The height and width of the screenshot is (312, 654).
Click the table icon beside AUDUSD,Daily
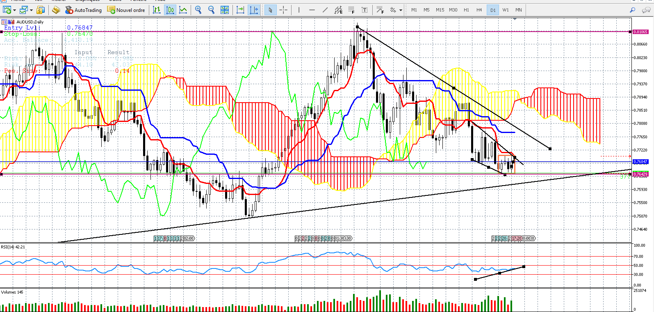coord(4,22)
